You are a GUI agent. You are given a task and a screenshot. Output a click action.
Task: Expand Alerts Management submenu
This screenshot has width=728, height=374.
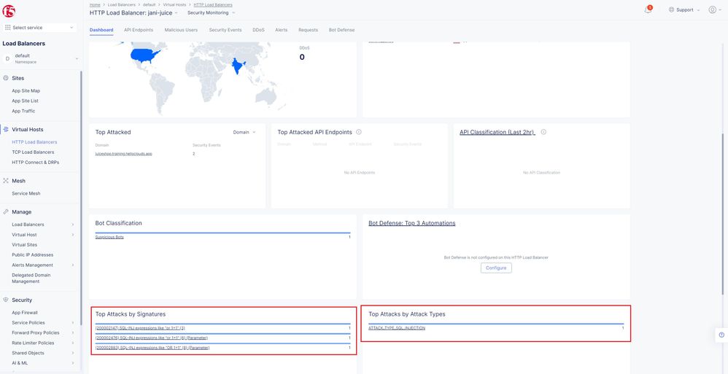click(x=72, y=265)
